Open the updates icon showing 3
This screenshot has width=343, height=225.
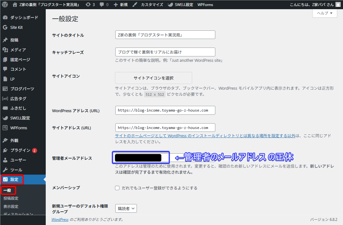coord(88,5)
